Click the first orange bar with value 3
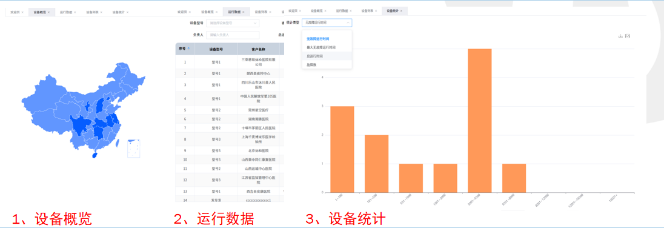Screen dimensions: 664x228 [342, 149]
